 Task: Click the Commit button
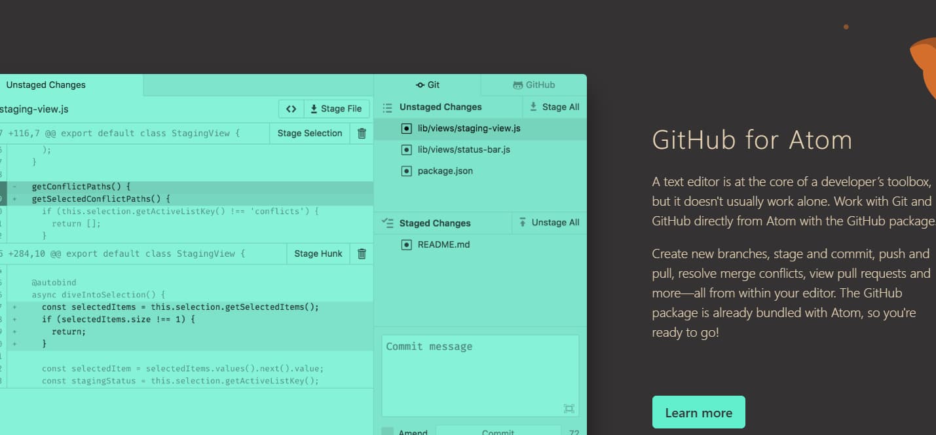(x=498, y=431)
